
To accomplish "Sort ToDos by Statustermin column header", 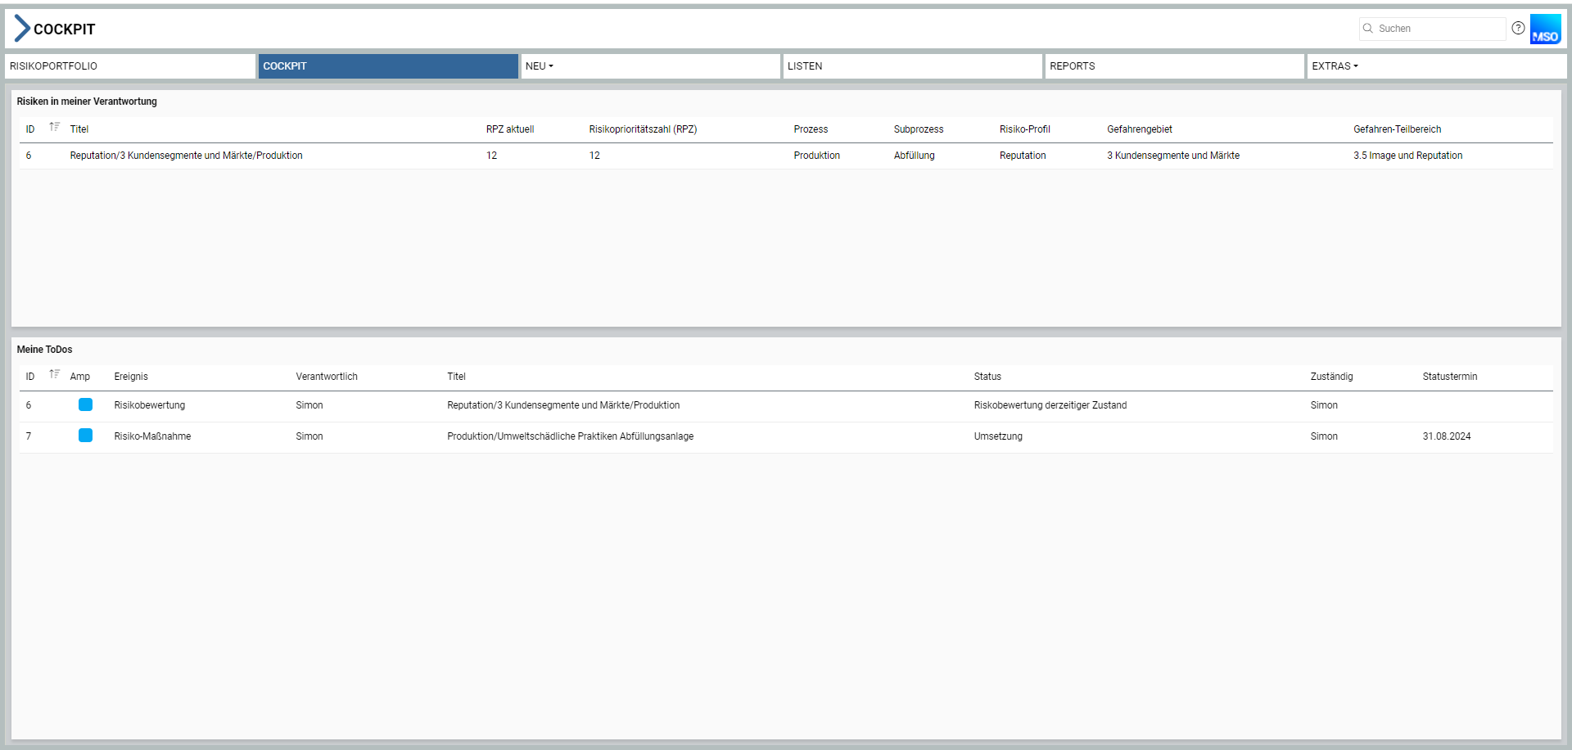I will 1449,377.
